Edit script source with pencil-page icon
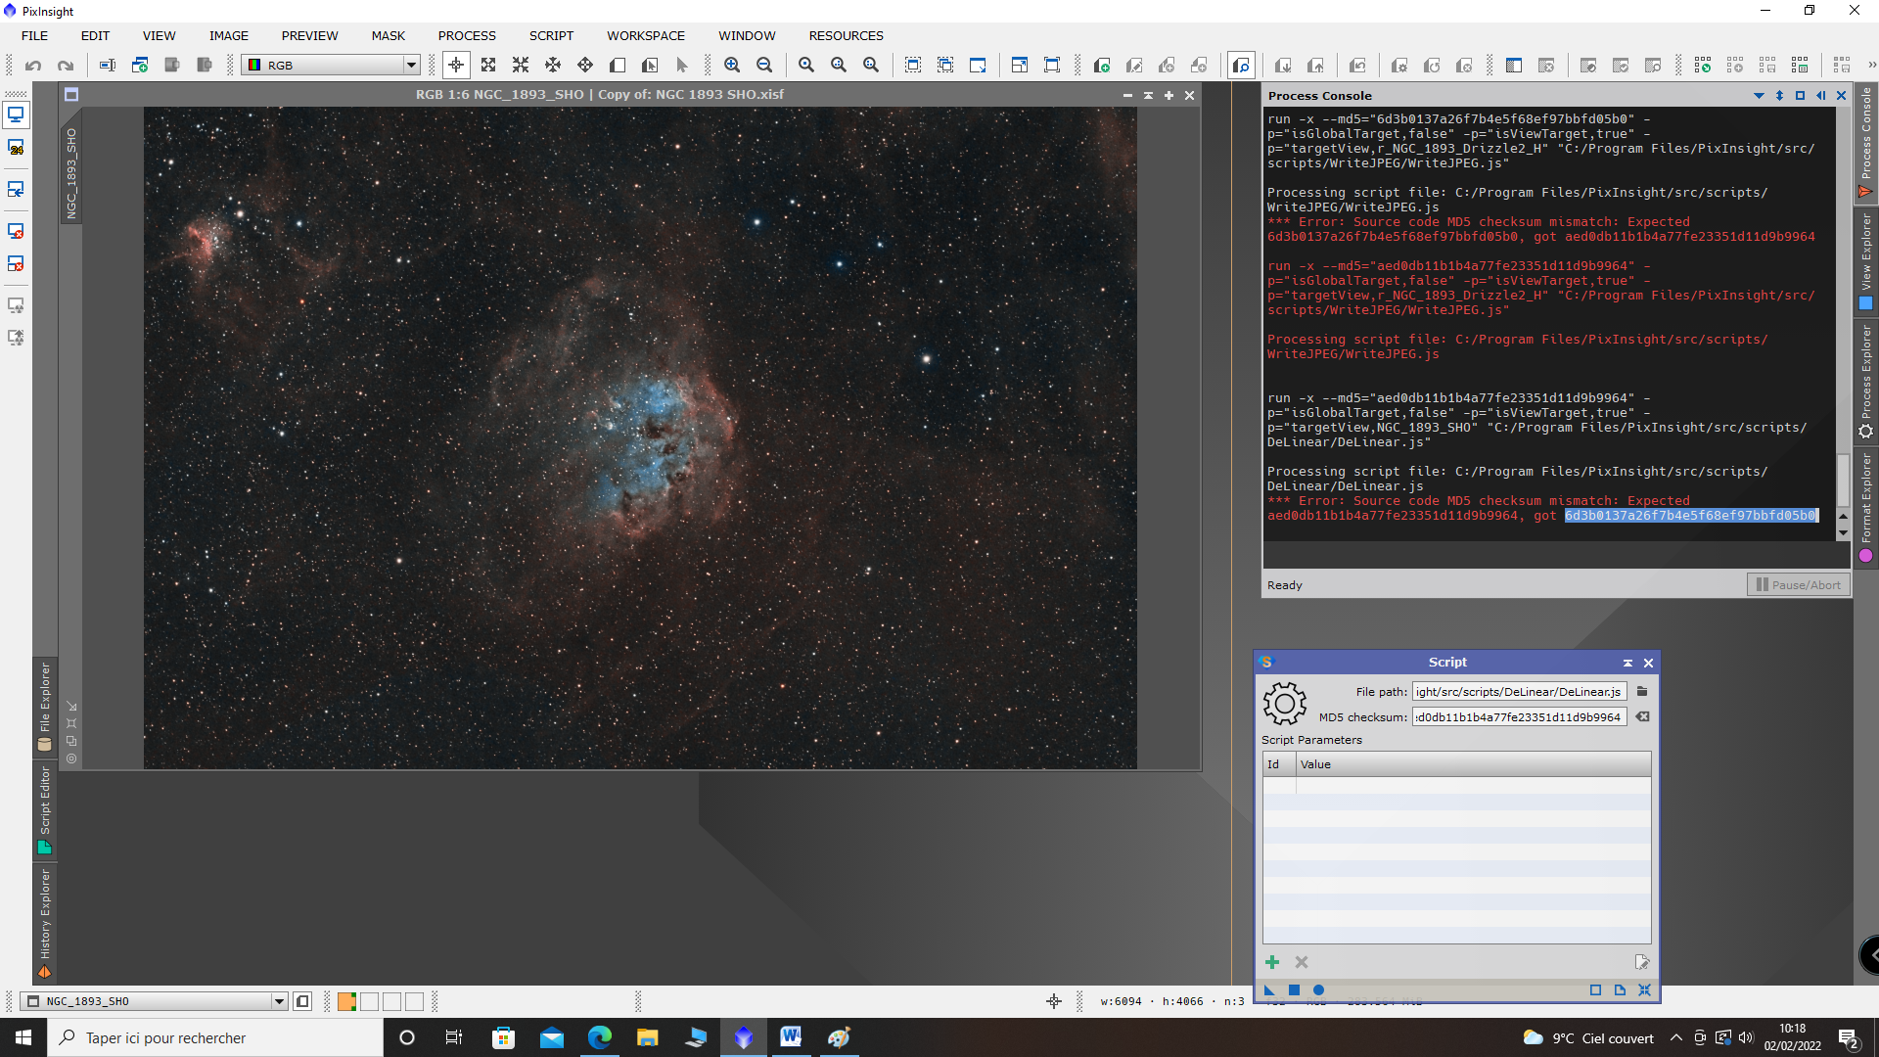Screen dimensions: 1879x1057 pyautogui.click(x=1641, y=962)
